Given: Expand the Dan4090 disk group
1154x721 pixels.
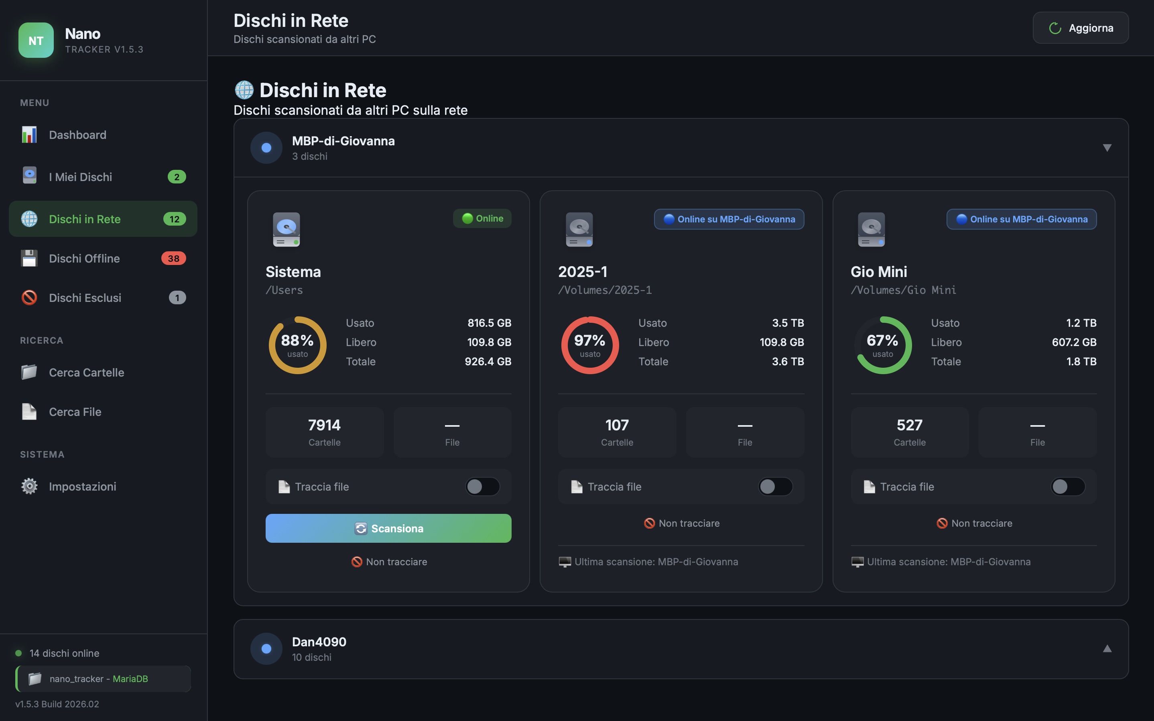Looking at the screenshot, I should 1107,648.
